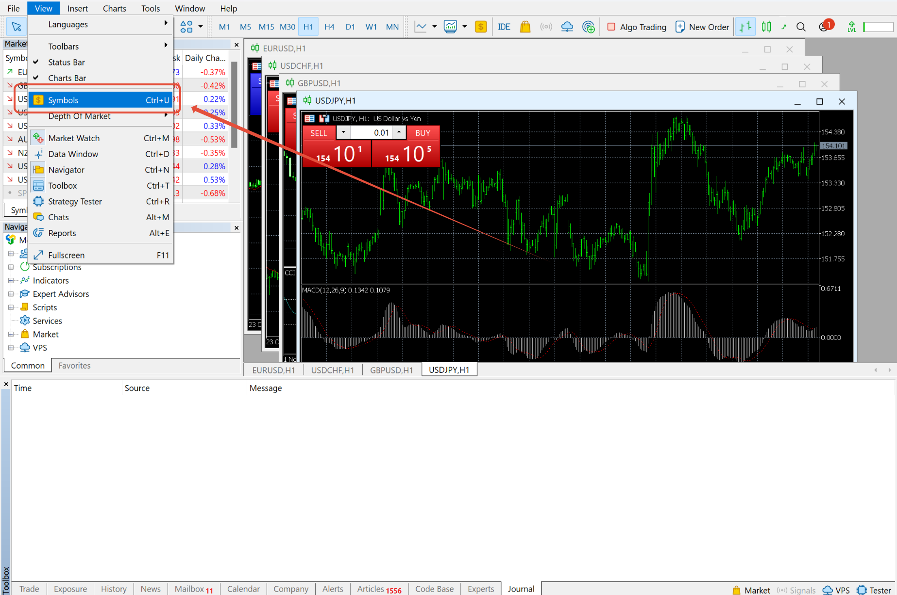Expand the Scripts tree node
Screen dimensions: 897x595
click(11, 307)
